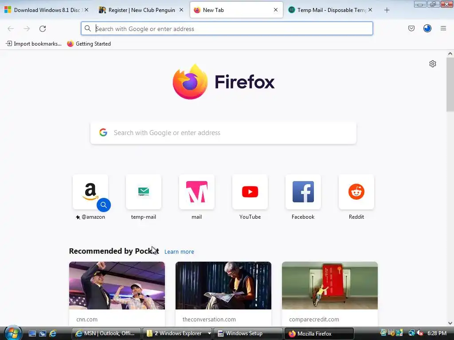Open the temp-mail shortcut tile
Viewport: 454px width, 340px height.
coord(144,192)
